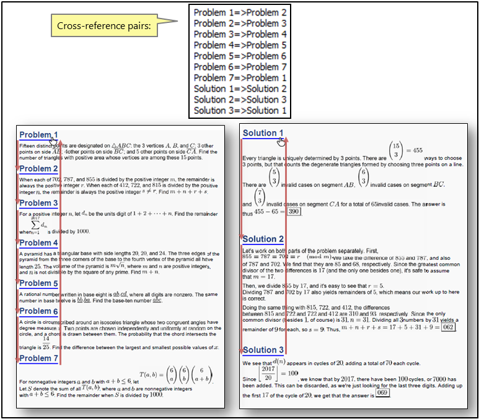The width and height of the screenshot is (479, 419).
Task: Follow the Problem 3 heading link
Action: click(x=38, y=203)
